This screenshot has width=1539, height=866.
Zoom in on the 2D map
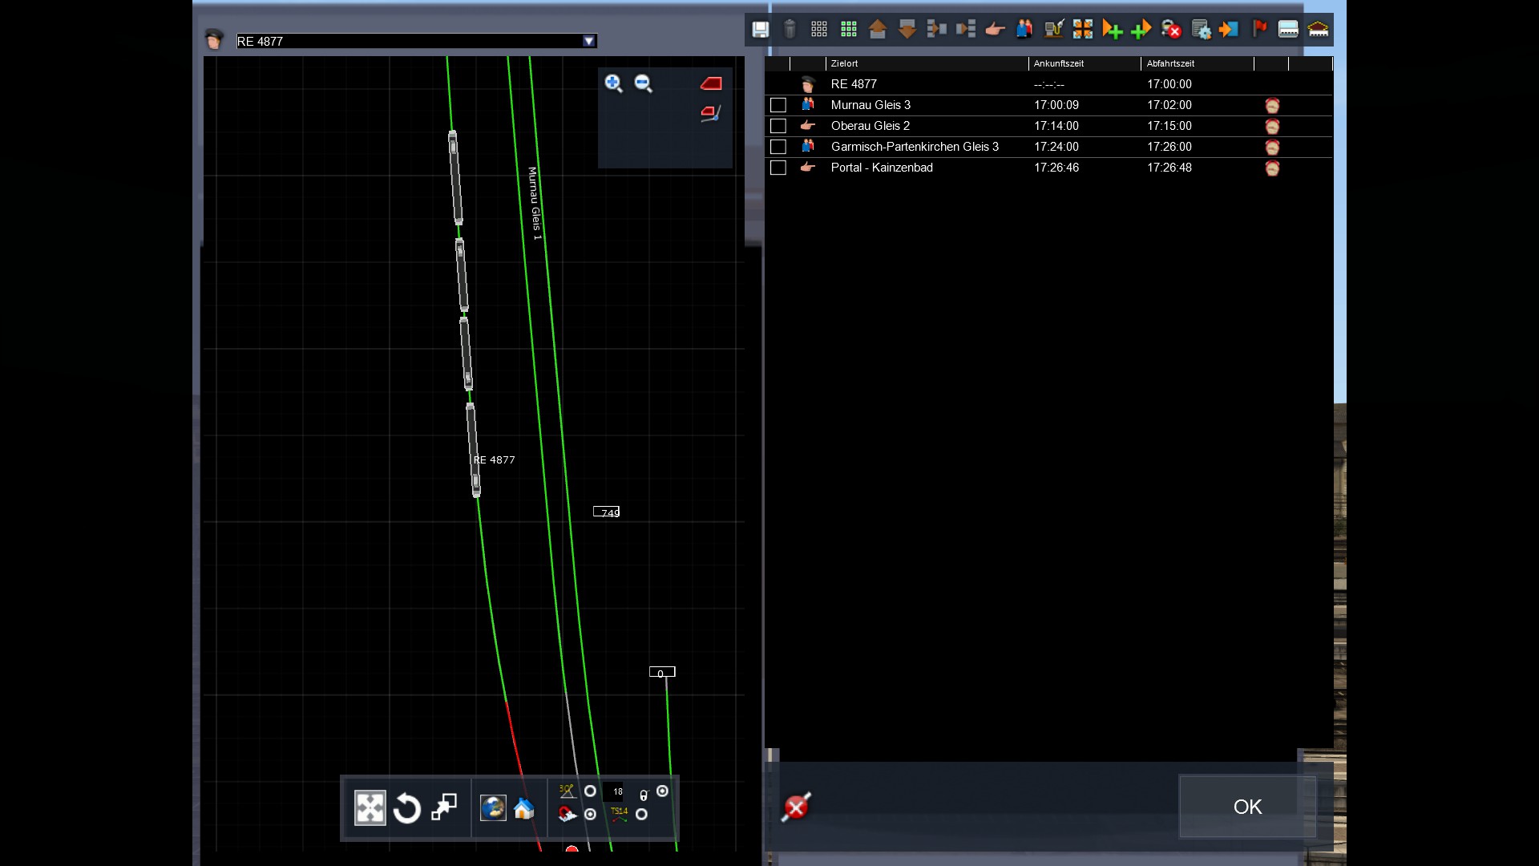point(613,83)
